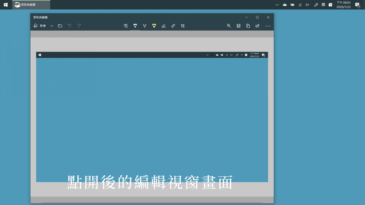This screenshot has height=205, width=365.
Task: Pick the eraser tool
Action: [x=164, y=26]
